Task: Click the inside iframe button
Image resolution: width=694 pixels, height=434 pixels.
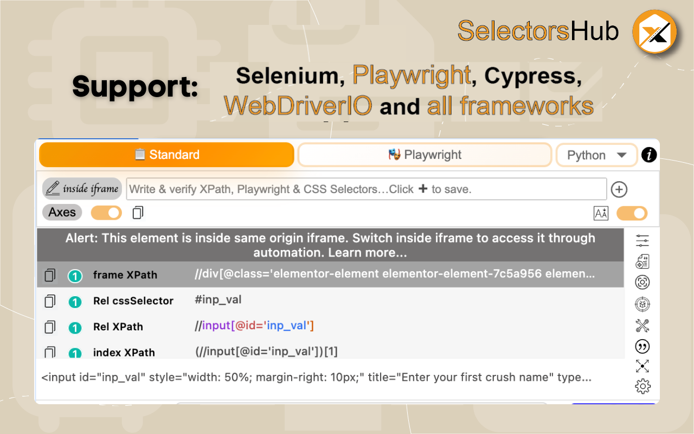Action: point(82,189)
